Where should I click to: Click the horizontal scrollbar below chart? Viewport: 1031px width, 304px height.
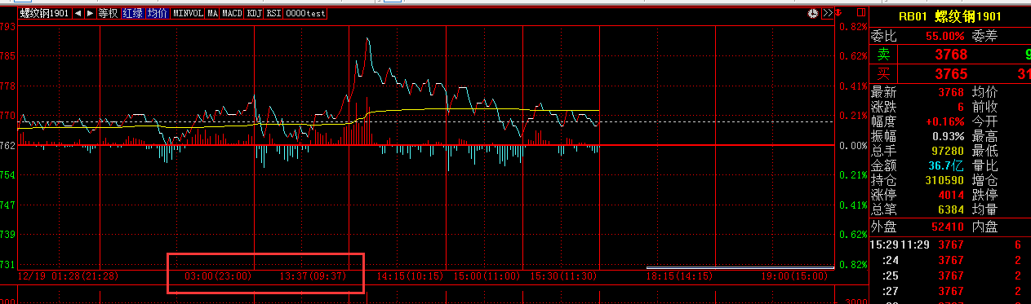click(x=740, y=267)
